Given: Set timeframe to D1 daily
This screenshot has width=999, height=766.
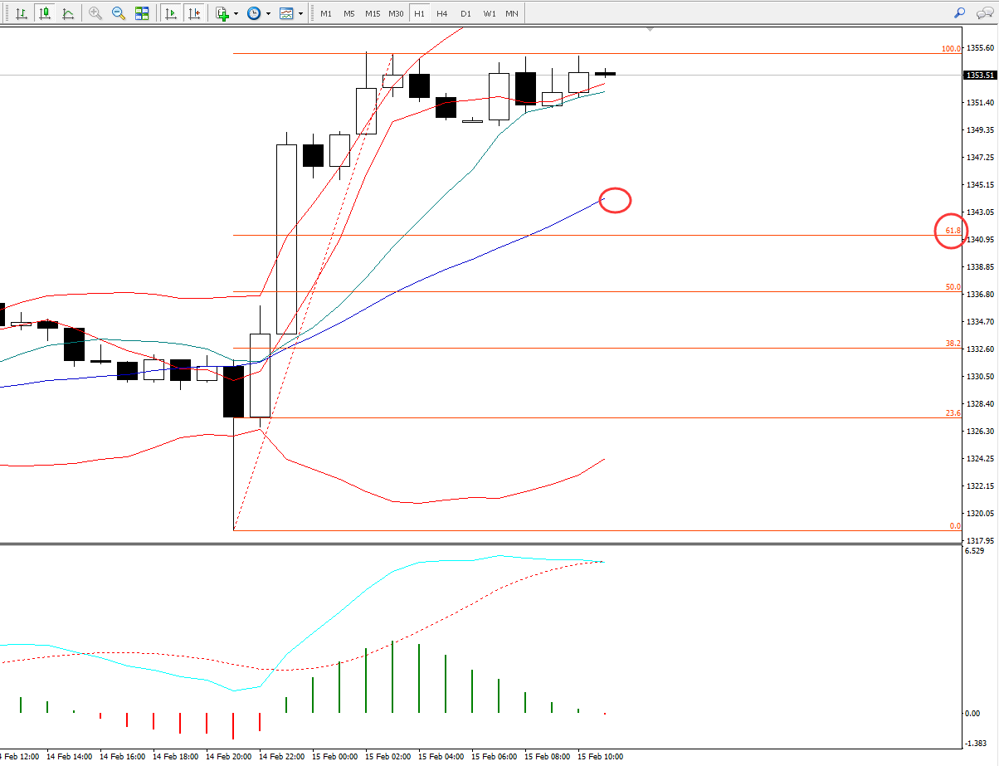Looking at the screenshot, I should point(465,14).
